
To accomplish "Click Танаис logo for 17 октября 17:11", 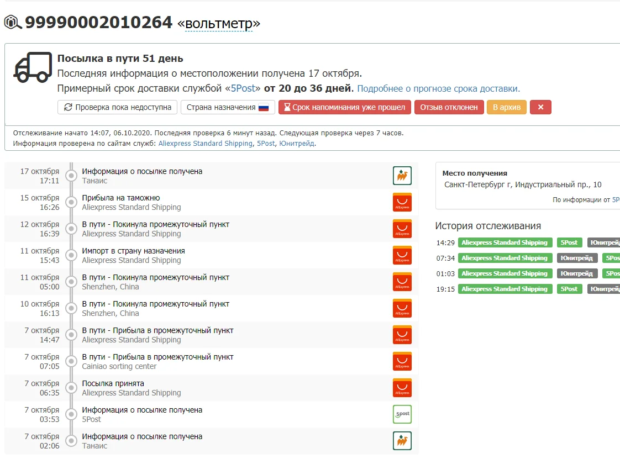I will [x=402, y=176].
